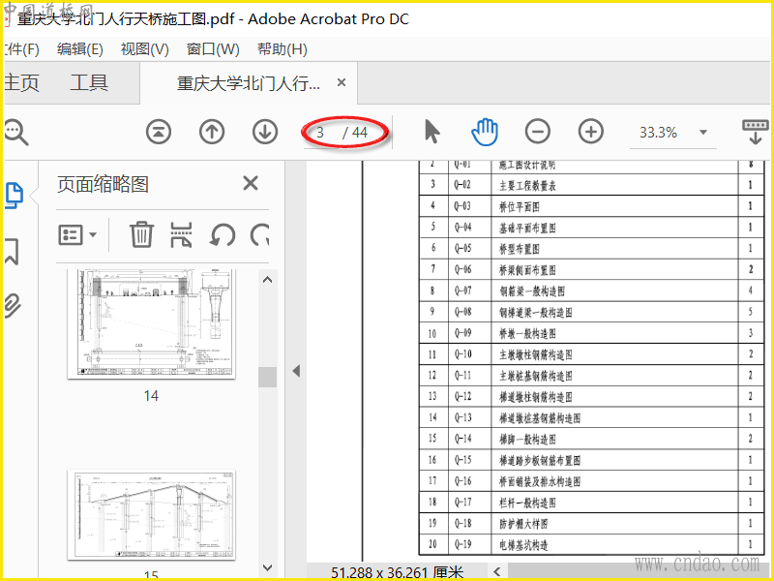
Task: Select page 14 thumbnail
Action: 152,324
